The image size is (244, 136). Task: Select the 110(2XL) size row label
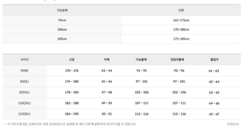coord(24,103)
